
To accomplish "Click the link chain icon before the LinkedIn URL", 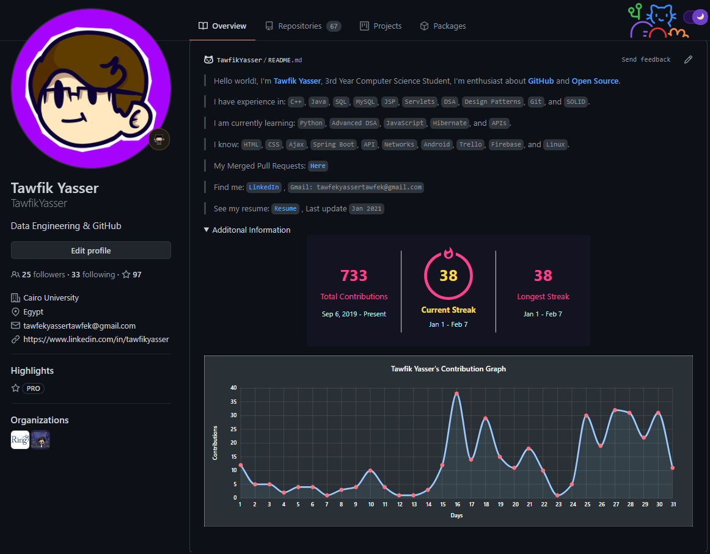I will [x=15, y=339].
